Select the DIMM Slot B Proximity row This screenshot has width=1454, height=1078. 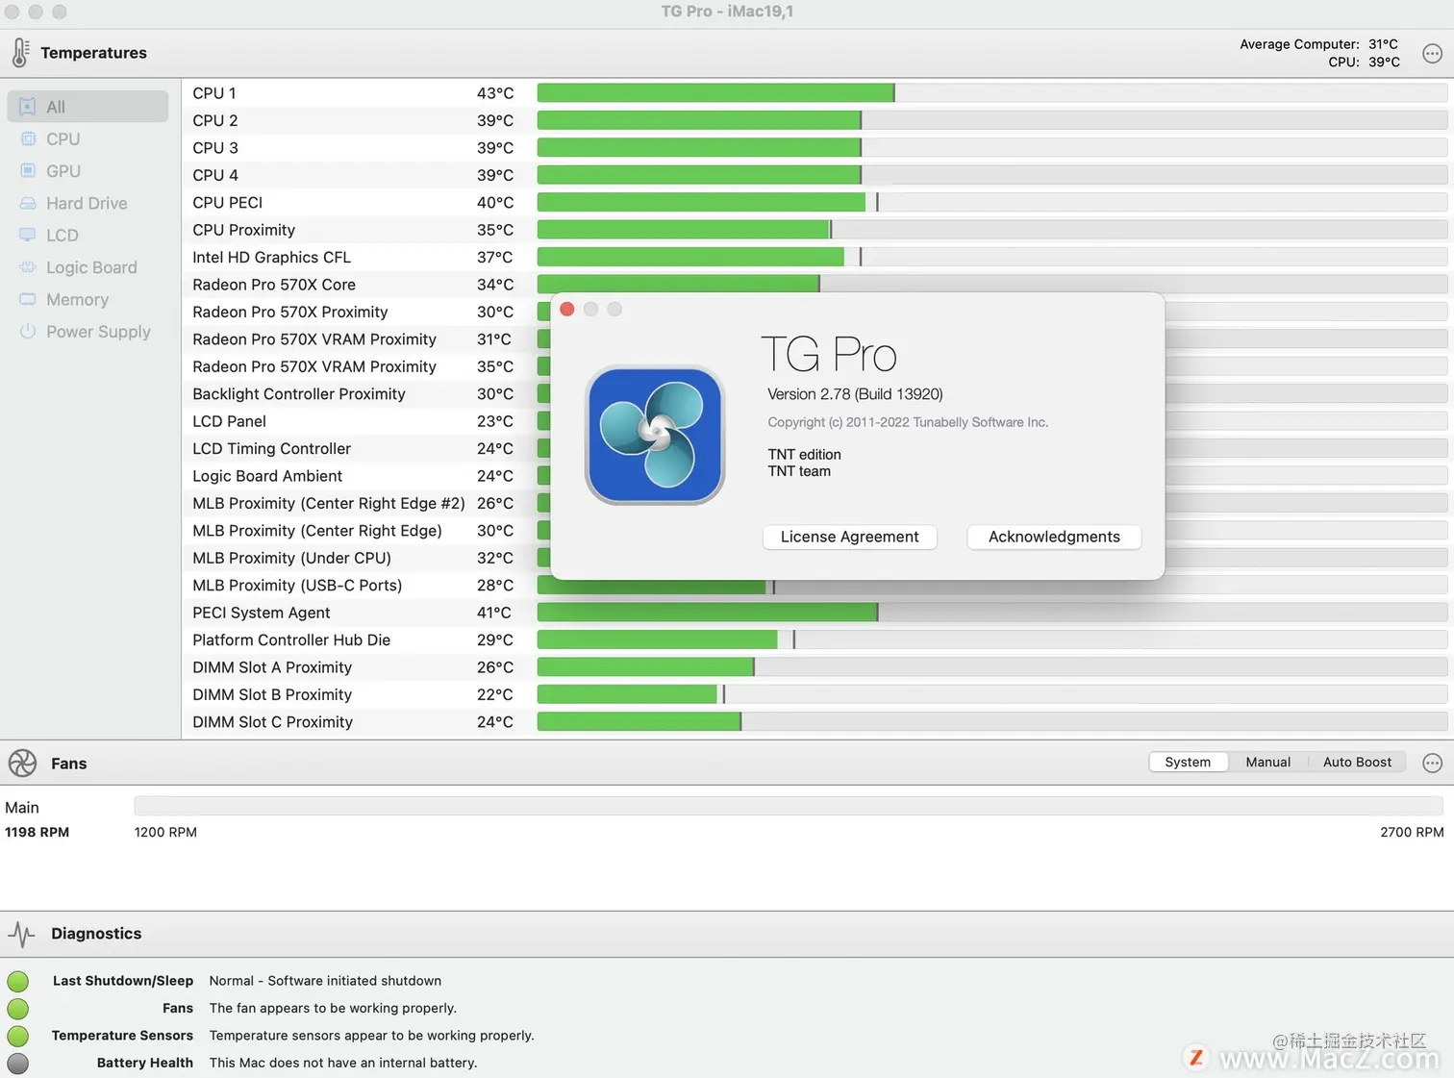pos(817,695)
